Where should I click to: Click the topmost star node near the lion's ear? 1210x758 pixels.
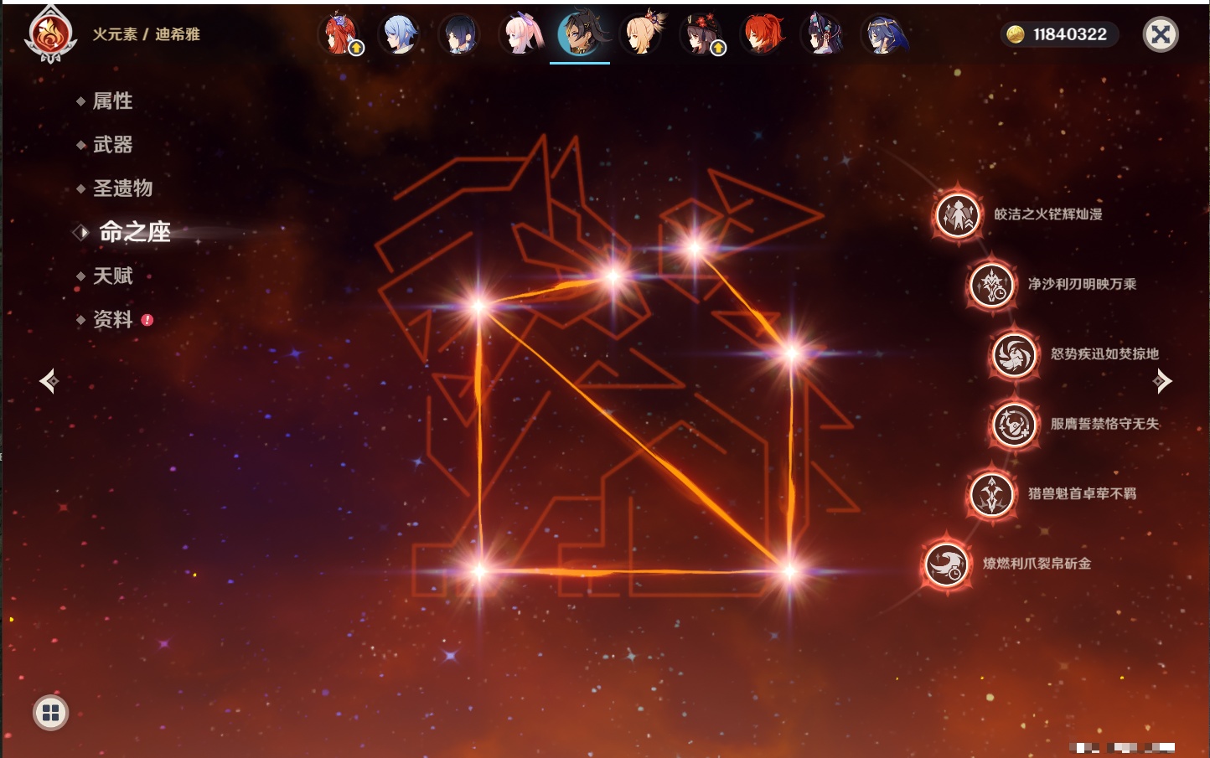coord(695,247)
